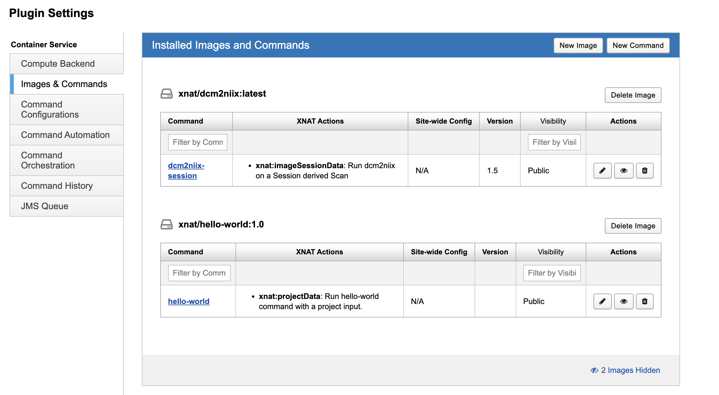Click the New Command button
Screen dimensions: 719x395
pos(638,45)
